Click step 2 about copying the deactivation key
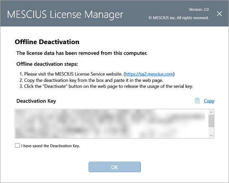 92,80
